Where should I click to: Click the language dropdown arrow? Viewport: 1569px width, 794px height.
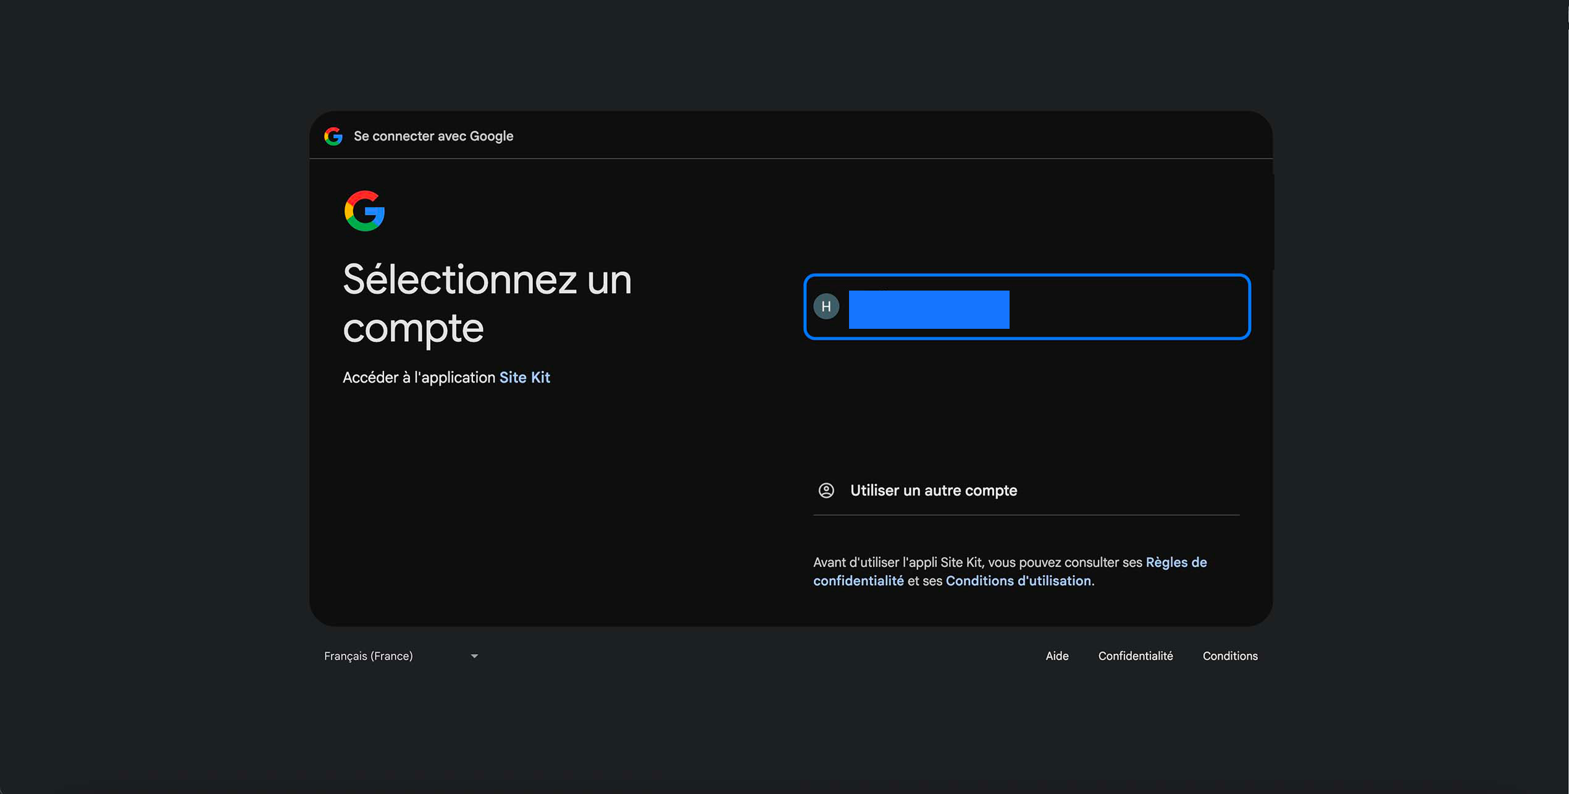pyautogui.click(x=474, y=656)
